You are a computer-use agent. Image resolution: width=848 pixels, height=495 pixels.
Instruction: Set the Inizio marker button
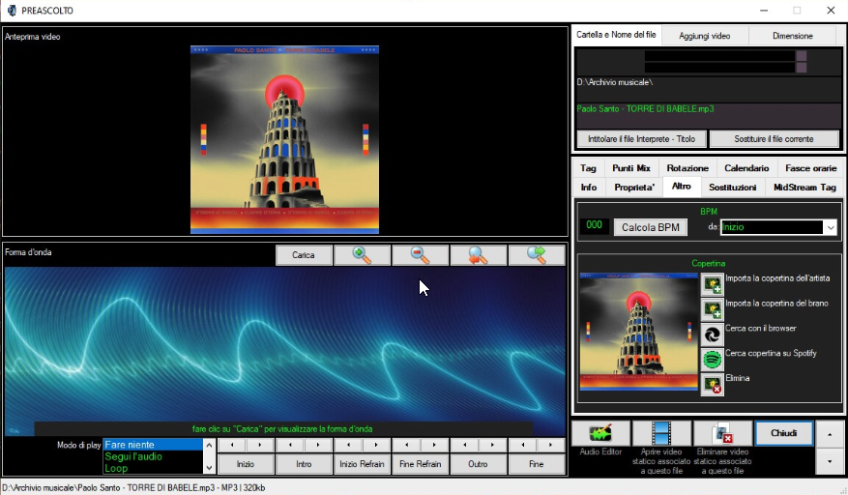(246, 464)
